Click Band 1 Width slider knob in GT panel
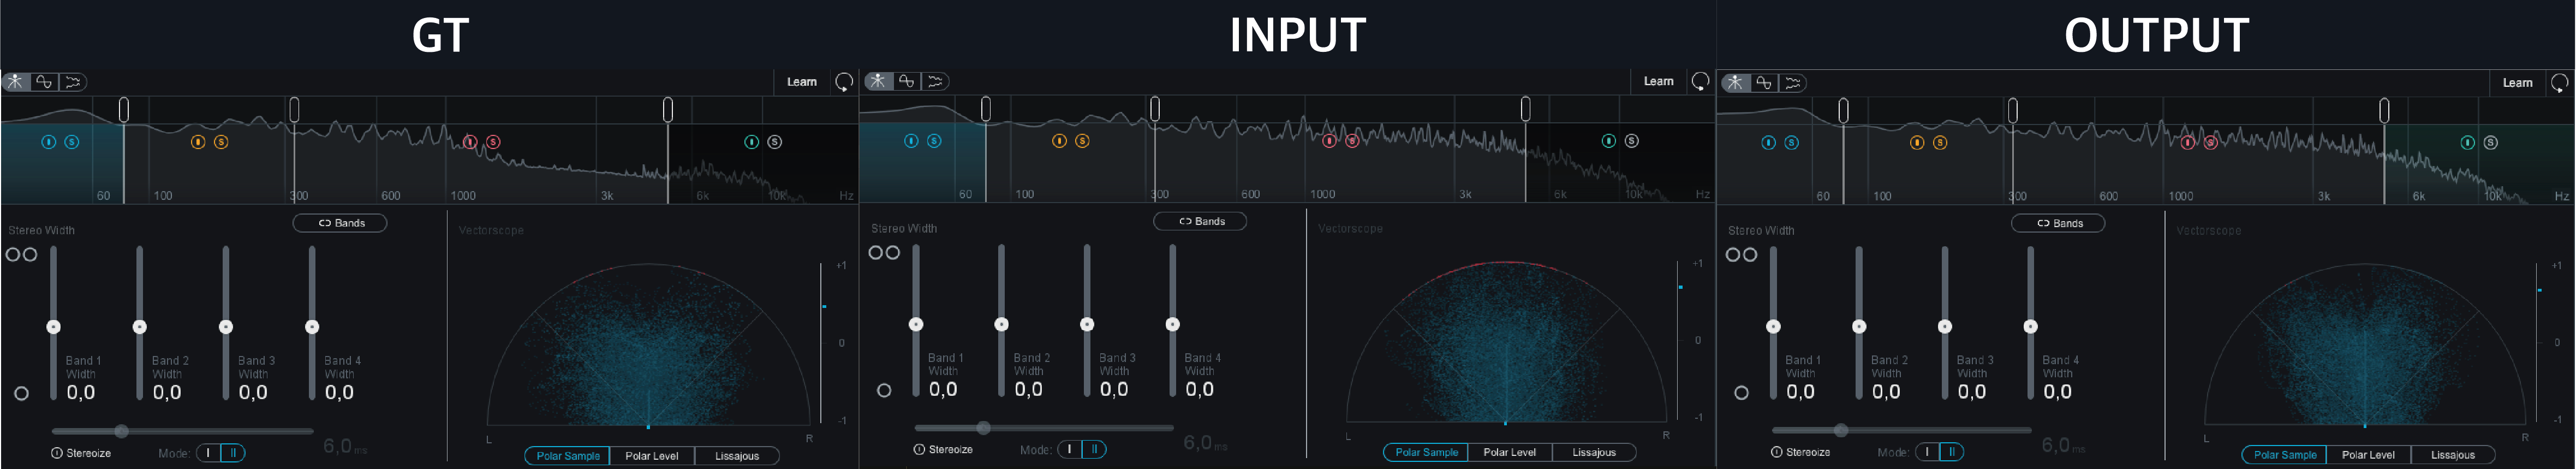This screenshot has width=2576, height=469. point(54,327)
